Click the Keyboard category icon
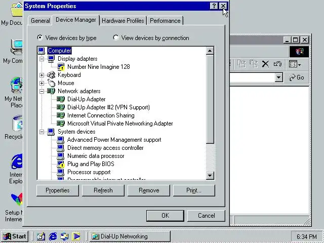324x243 pixels. point(51,75)
